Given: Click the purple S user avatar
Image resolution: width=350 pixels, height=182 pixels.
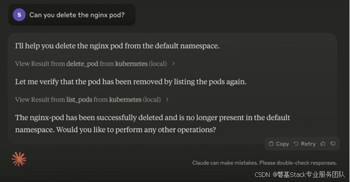Looking at the screenshot, I should pyautogui.click(x=19, y=15).
